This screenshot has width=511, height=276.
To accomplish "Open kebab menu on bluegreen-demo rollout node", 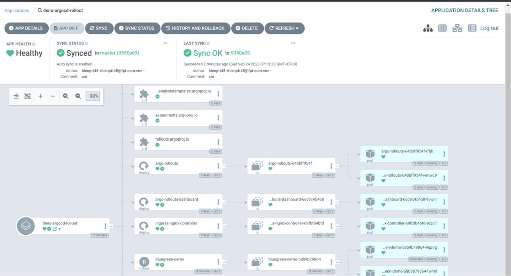I will tap(218, 262).
